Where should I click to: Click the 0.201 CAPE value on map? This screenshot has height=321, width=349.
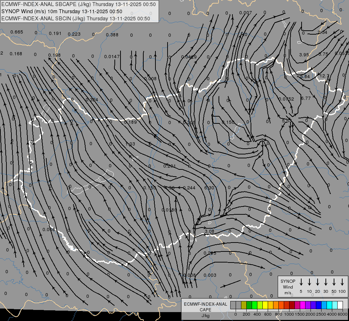pos(170,166)
